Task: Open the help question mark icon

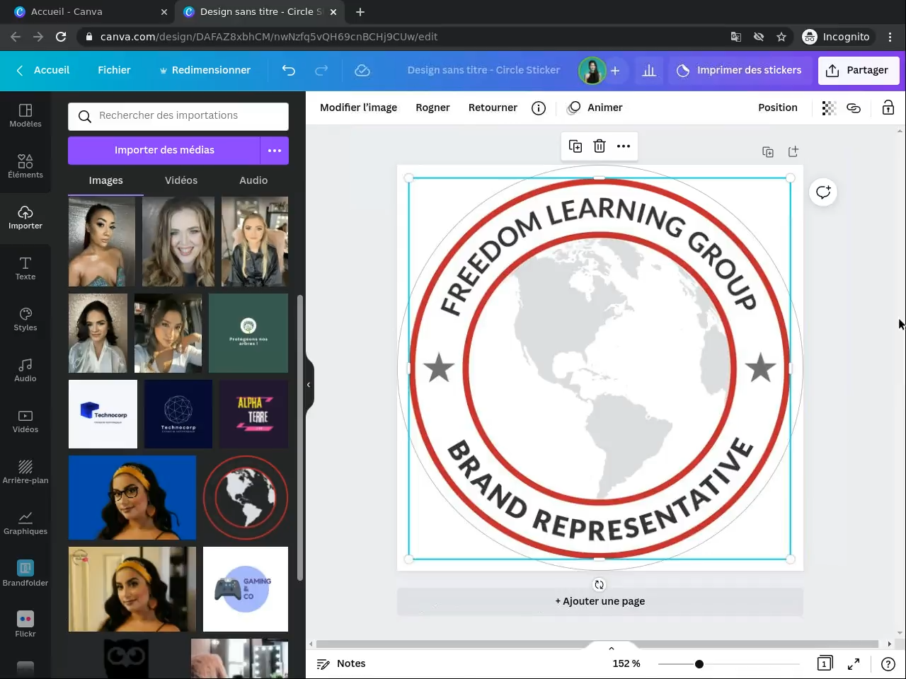Action: click(x=888, y=663)
